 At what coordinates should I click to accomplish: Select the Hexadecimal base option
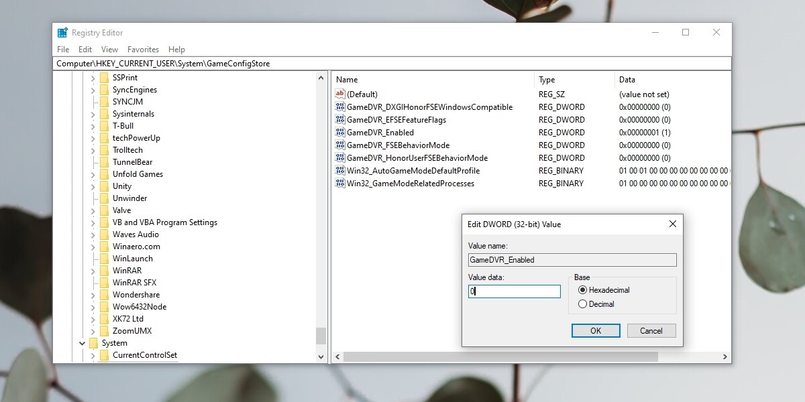pyautogui.click(x=582, y=290)
